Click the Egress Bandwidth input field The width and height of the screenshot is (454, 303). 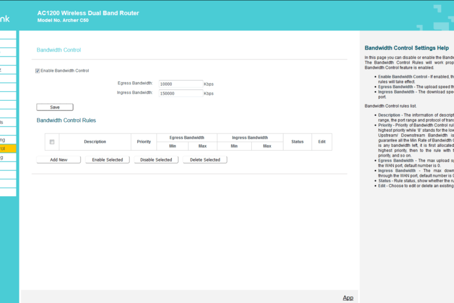180,84
